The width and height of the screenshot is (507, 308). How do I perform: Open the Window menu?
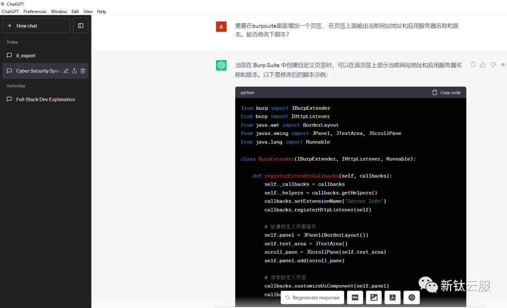click(x=59, y=12)
